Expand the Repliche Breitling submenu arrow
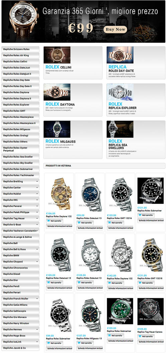The width and height of the screenshot is (167, 353). 37,181
